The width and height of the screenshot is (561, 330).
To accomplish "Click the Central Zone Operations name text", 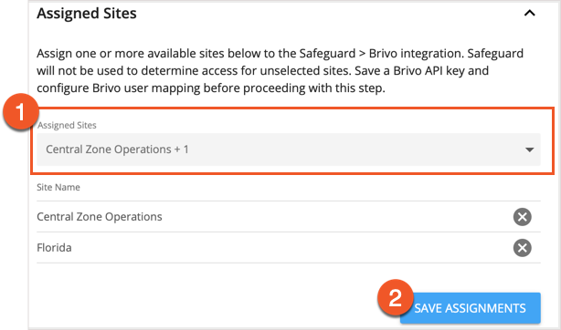I will point(100,217).
